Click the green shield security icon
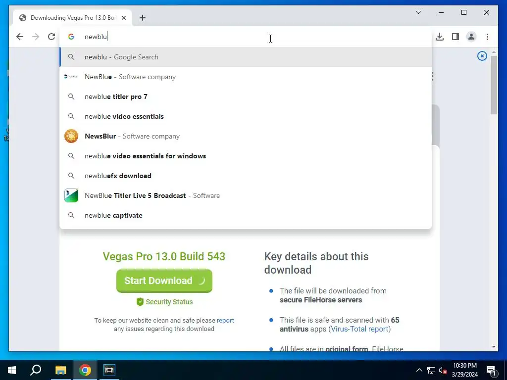 point(140,302)
